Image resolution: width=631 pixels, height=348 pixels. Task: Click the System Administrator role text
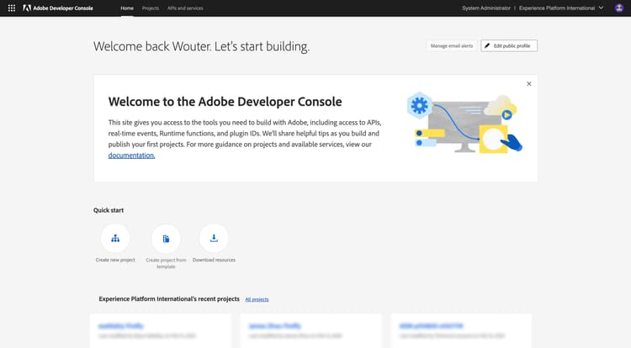click(486, 8)
